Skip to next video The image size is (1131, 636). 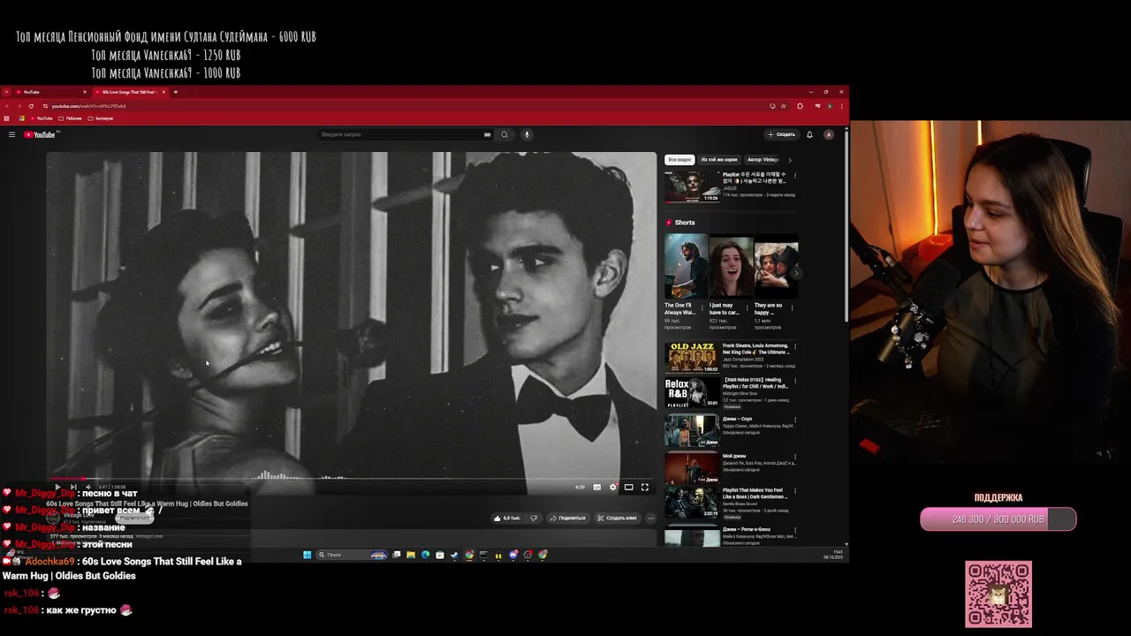(73, 487)
